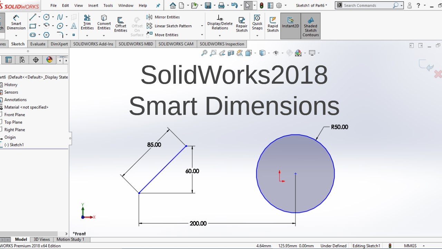Expand the Convert Entities dropdown arrow
This screenshot has width=442, height=249.
(x=104, y=36)
